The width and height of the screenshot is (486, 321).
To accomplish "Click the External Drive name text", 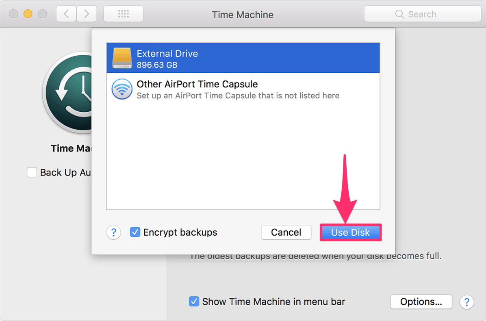I will pyautogui.click(x=167, y=54).
